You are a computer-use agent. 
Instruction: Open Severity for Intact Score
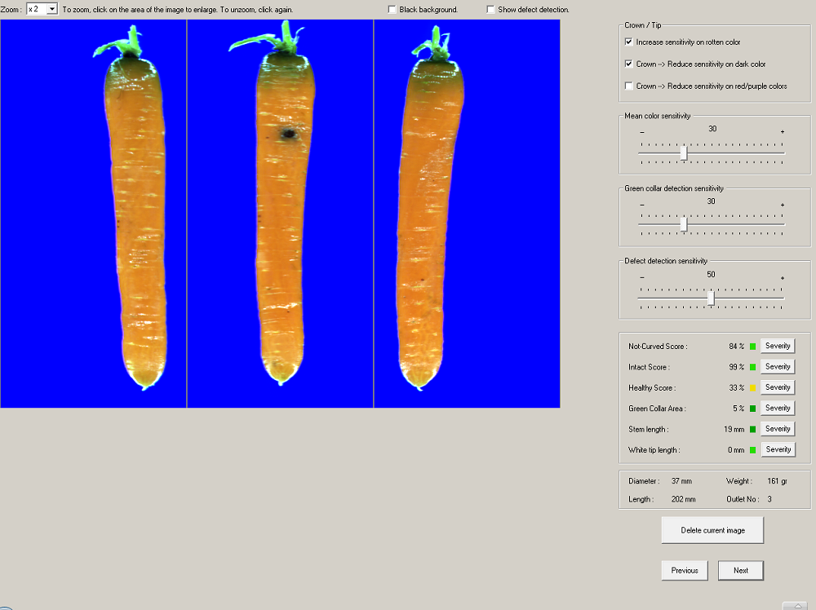point(778,367)
